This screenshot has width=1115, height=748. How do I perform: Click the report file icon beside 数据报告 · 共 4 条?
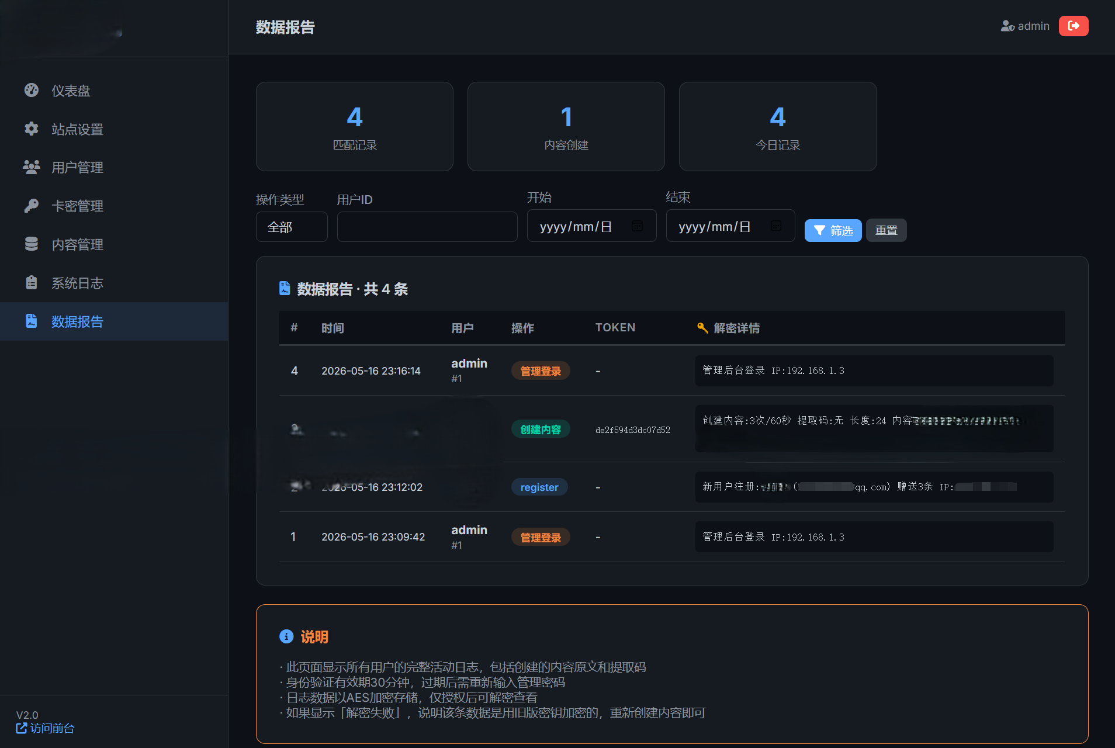[x=285, y=288]
